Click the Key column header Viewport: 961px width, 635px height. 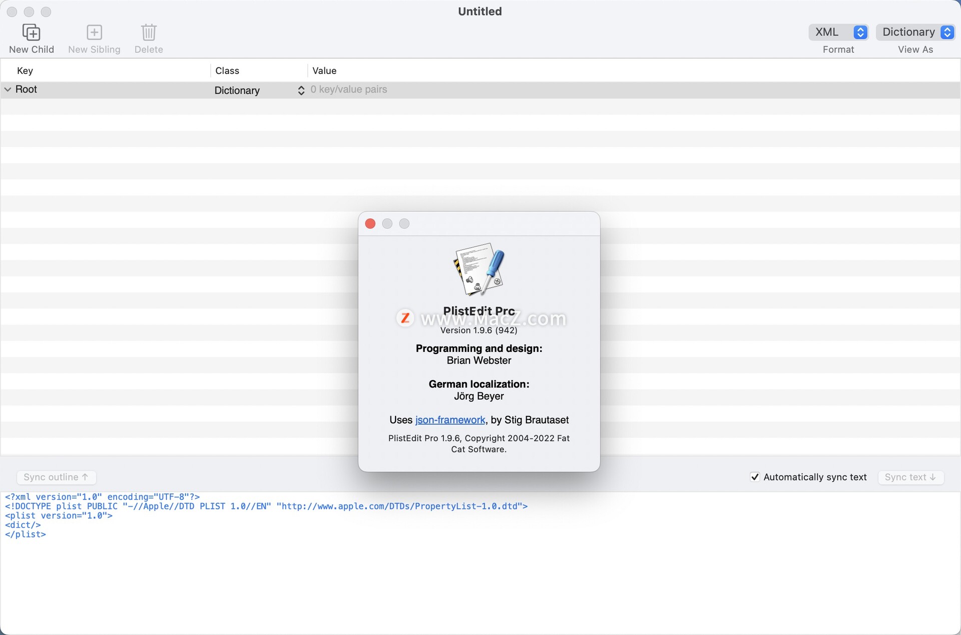coord(25,70)
